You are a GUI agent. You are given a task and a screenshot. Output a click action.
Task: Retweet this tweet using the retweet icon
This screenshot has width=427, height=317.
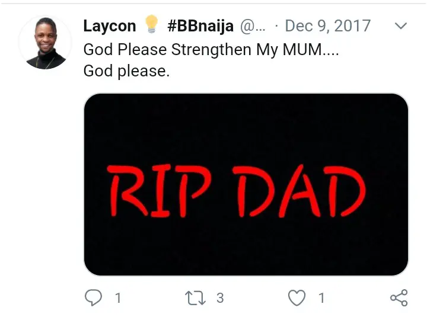(x=195, y=297)
